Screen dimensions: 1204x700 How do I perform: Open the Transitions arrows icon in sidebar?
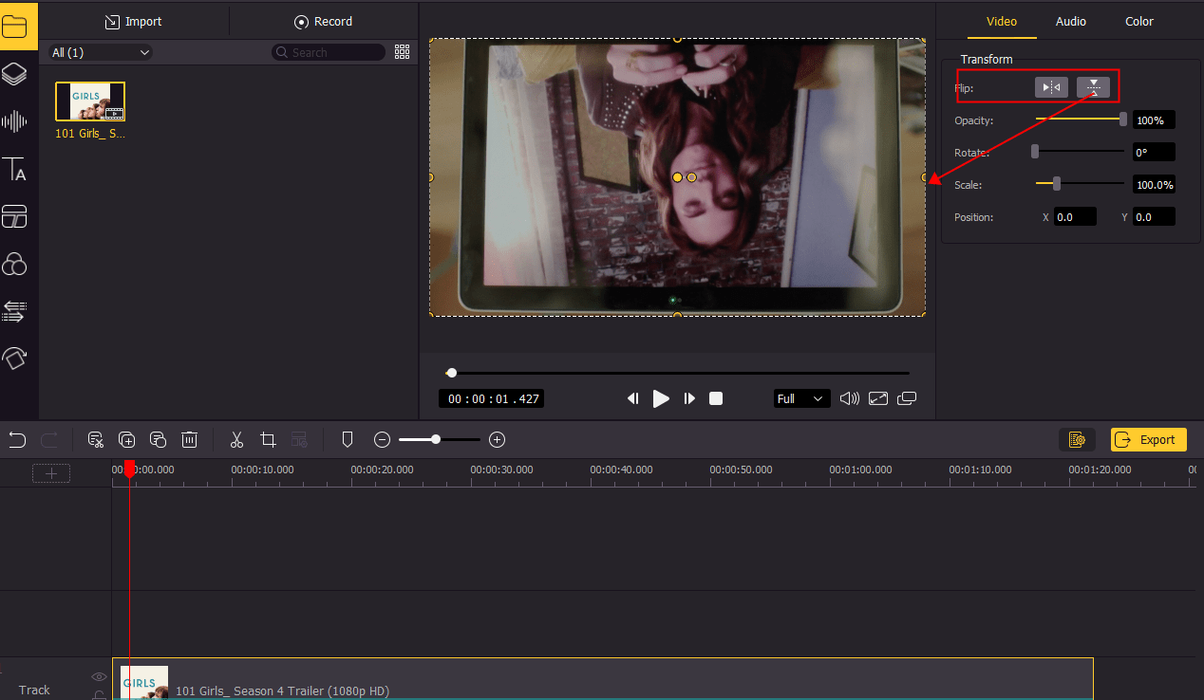[14, 311]
